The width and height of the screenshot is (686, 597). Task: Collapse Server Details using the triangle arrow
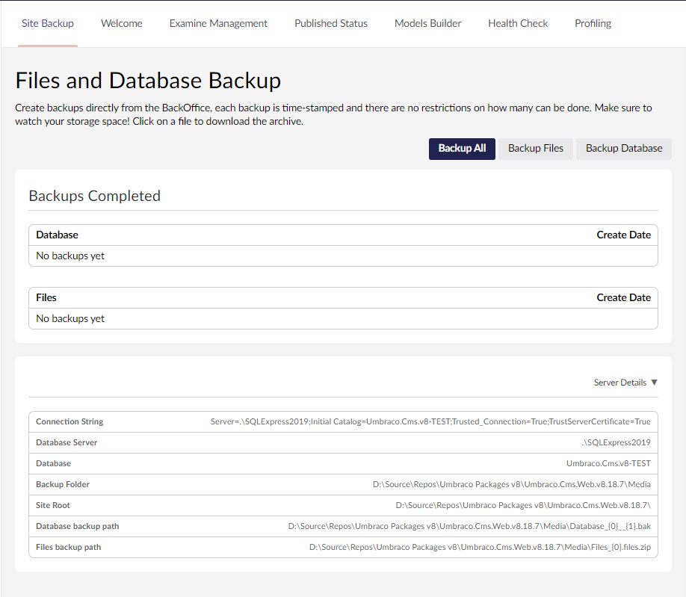point(654,383)
